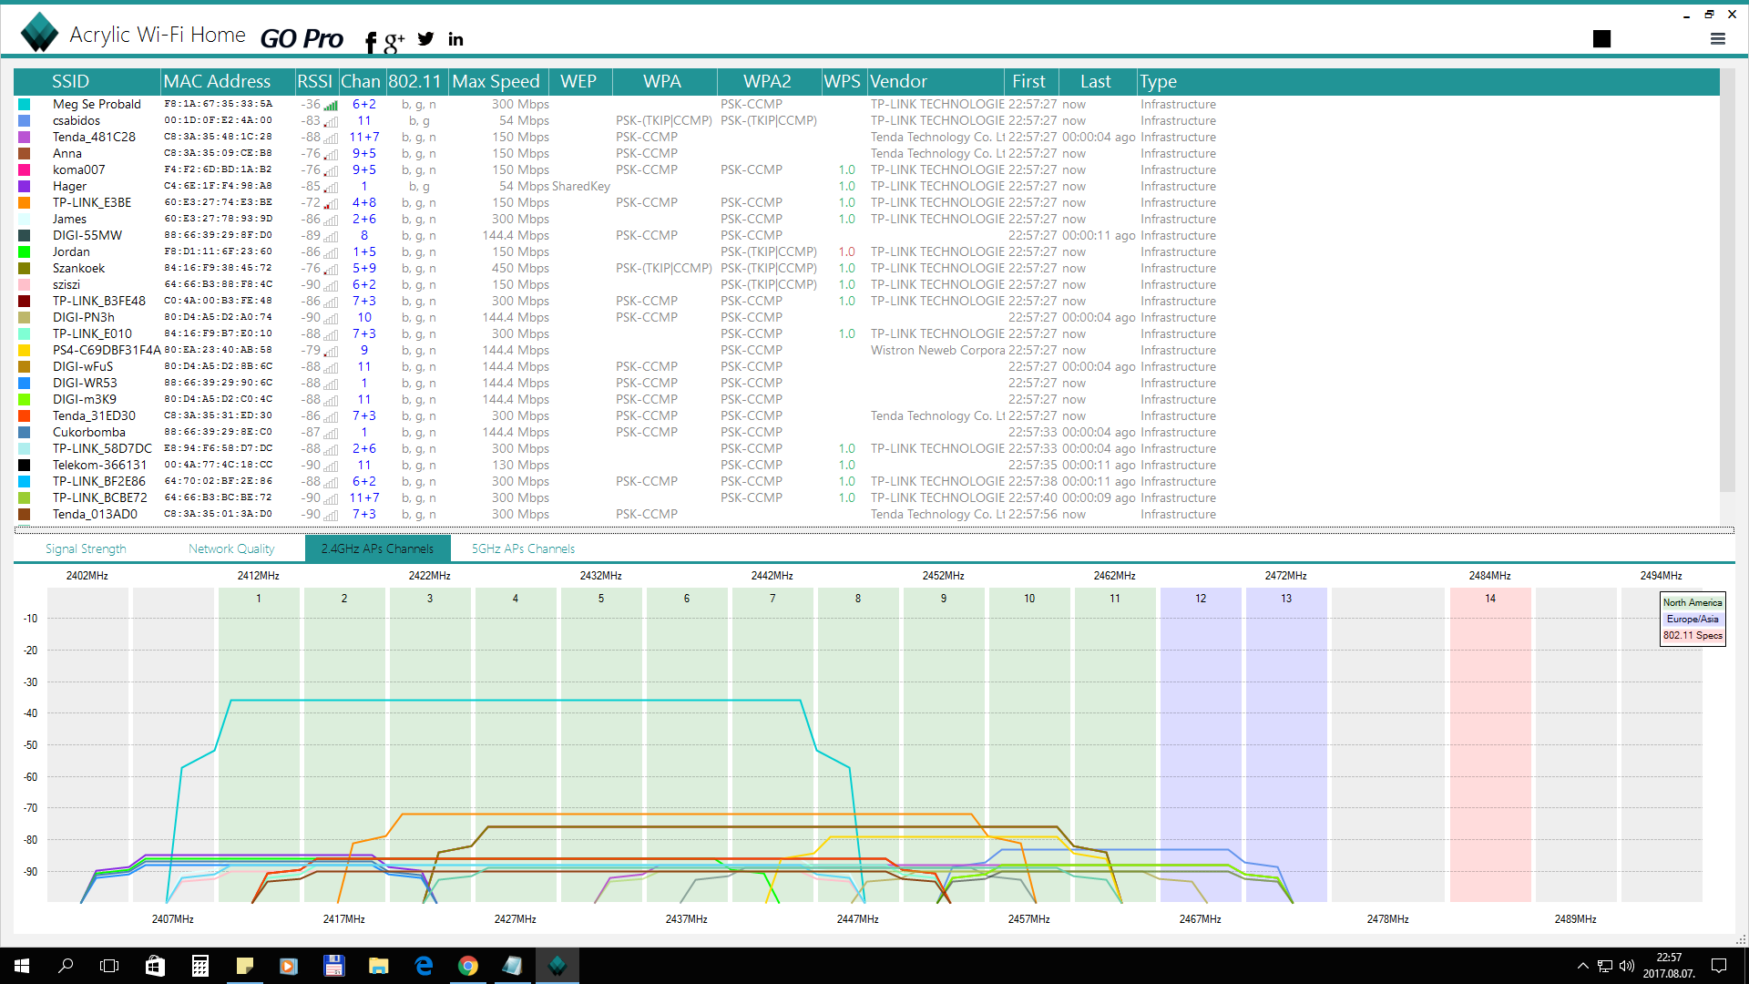Viewport: 1749px width, 984px height.
Task: Click the GO Pro upgrade link
Action: coord(302,38)
